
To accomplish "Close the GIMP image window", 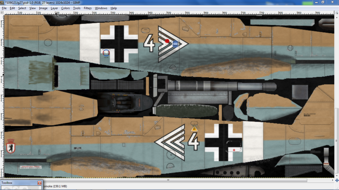I will 332,2.
